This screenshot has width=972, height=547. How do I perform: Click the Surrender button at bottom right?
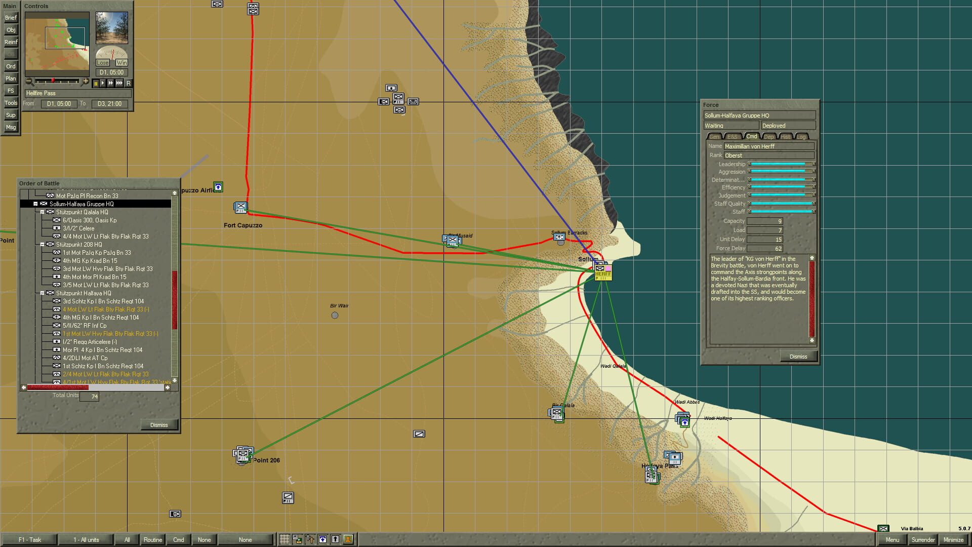[x=923, y=540]
